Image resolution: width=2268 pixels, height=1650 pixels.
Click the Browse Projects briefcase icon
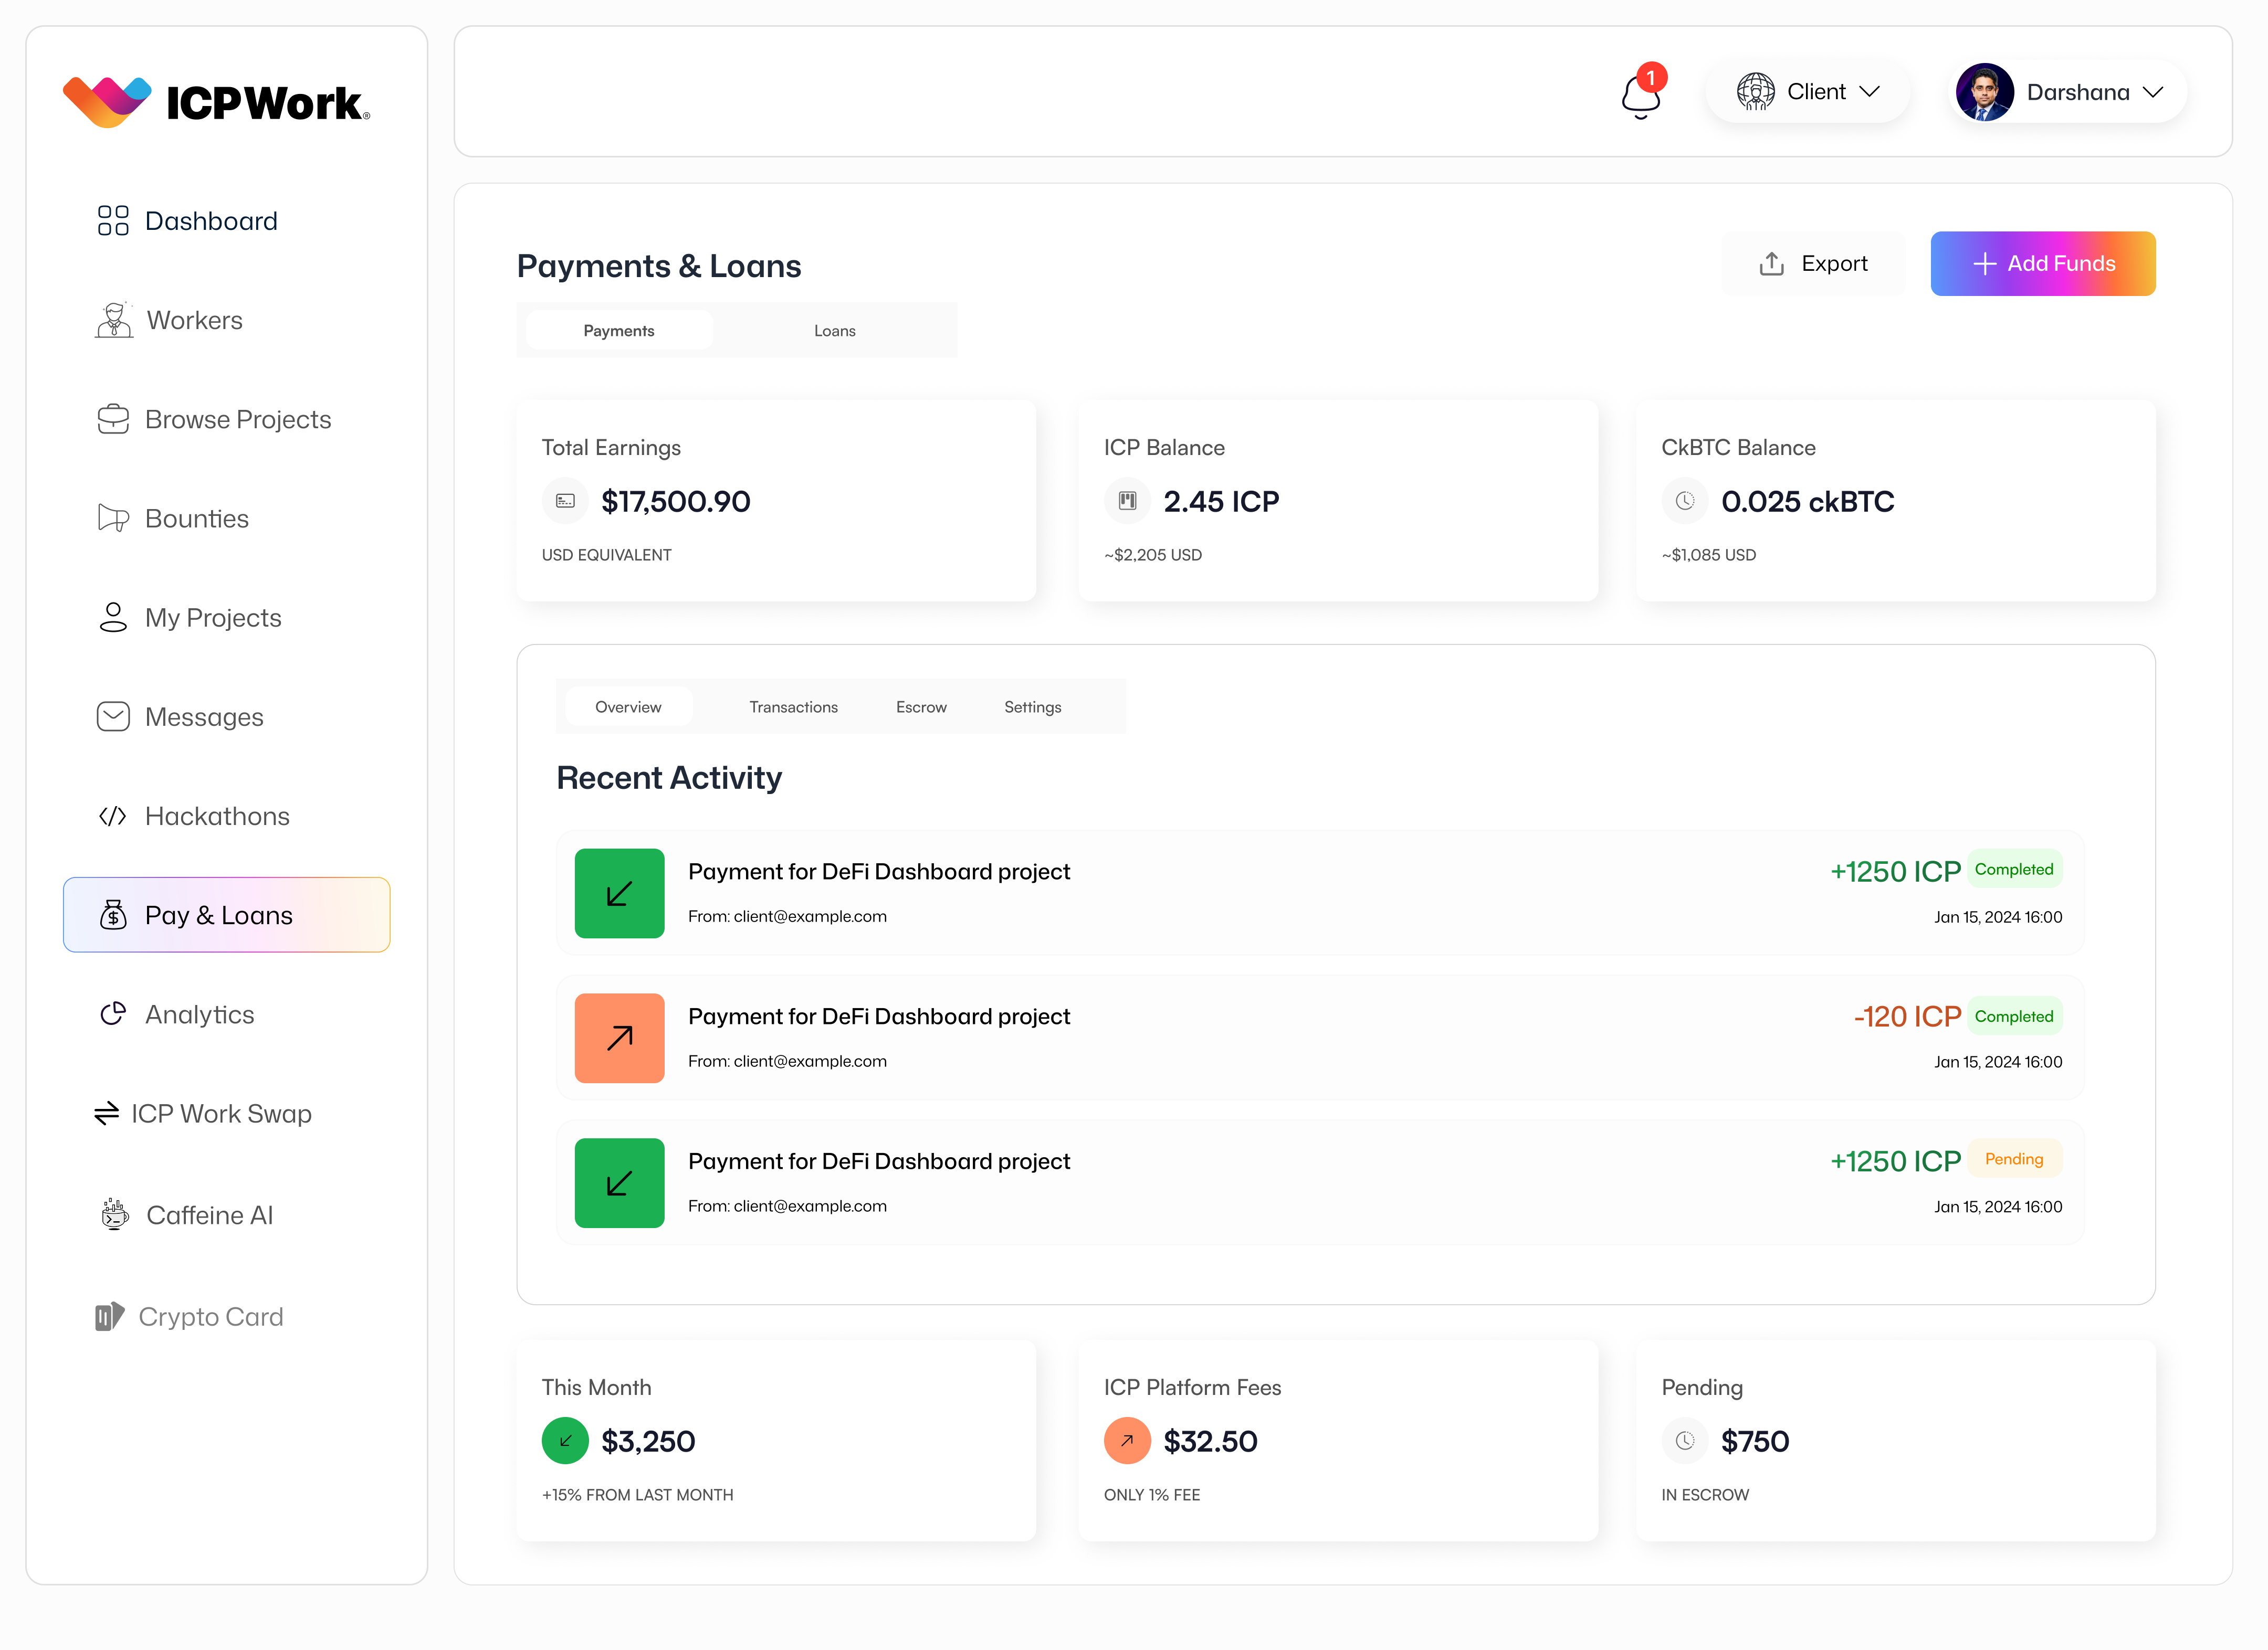point(113,419)
